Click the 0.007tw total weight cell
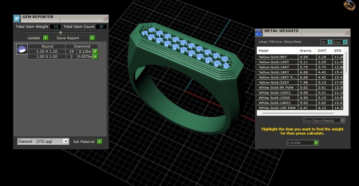 [85, 56]
